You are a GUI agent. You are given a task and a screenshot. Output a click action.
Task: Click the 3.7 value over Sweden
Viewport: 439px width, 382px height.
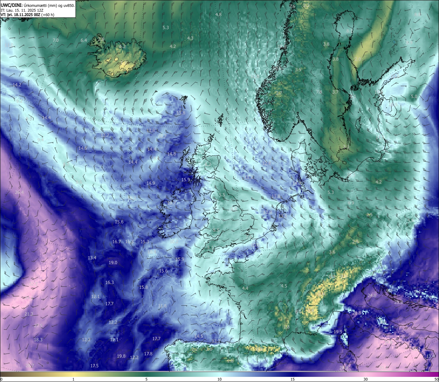click(335, 92)
